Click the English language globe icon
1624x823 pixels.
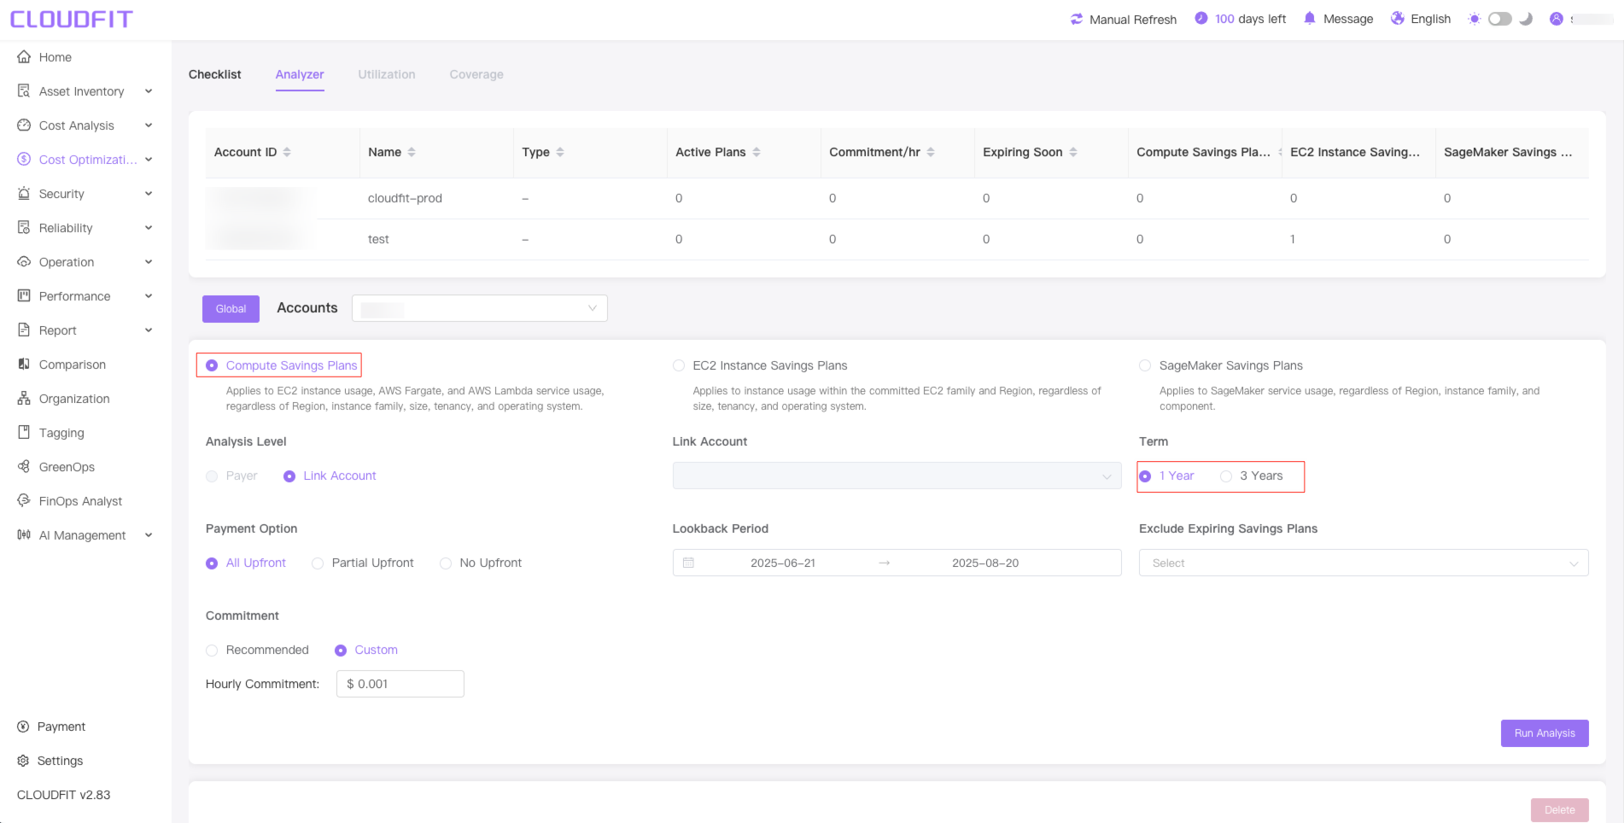(1398, 19)
